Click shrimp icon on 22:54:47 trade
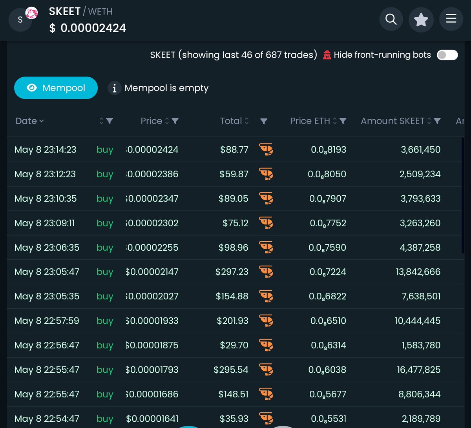This screenshot has height=428, width=471. (x=266, y=419)
